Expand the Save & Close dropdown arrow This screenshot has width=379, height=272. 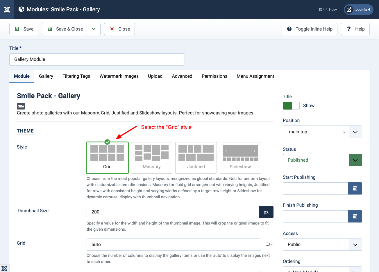pos(94,29)
